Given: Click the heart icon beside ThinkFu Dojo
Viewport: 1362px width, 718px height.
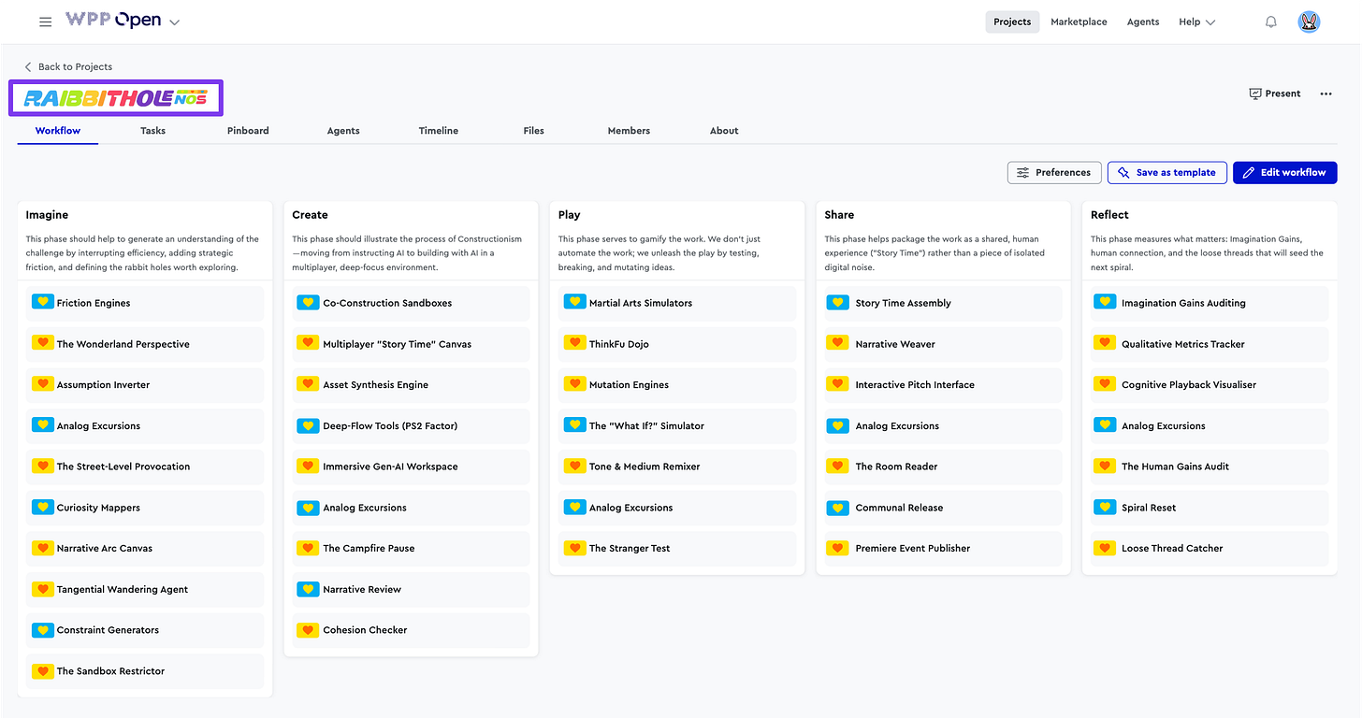Looking at the screenshot, I should tap(575, 343).
